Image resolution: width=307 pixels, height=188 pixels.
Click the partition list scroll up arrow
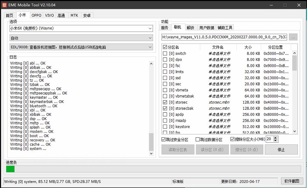pyautogui.click(x=295, y=53)
